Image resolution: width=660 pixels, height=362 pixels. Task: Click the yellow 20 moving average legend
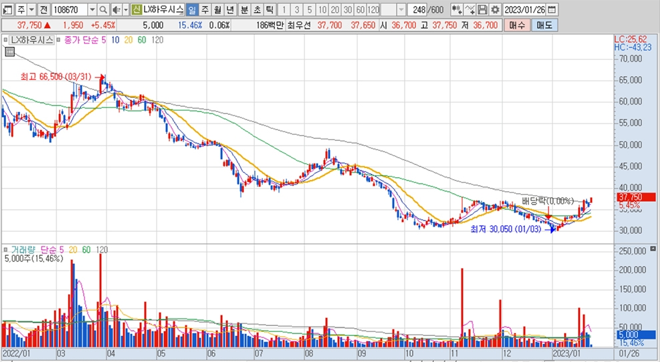pos(129,40)
